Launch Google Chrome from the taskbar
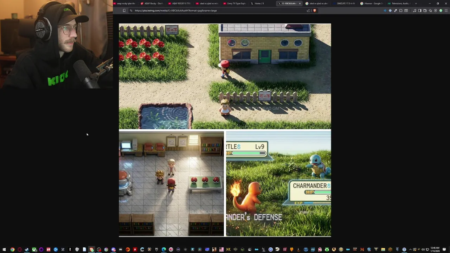 click(x=12, y=249)
